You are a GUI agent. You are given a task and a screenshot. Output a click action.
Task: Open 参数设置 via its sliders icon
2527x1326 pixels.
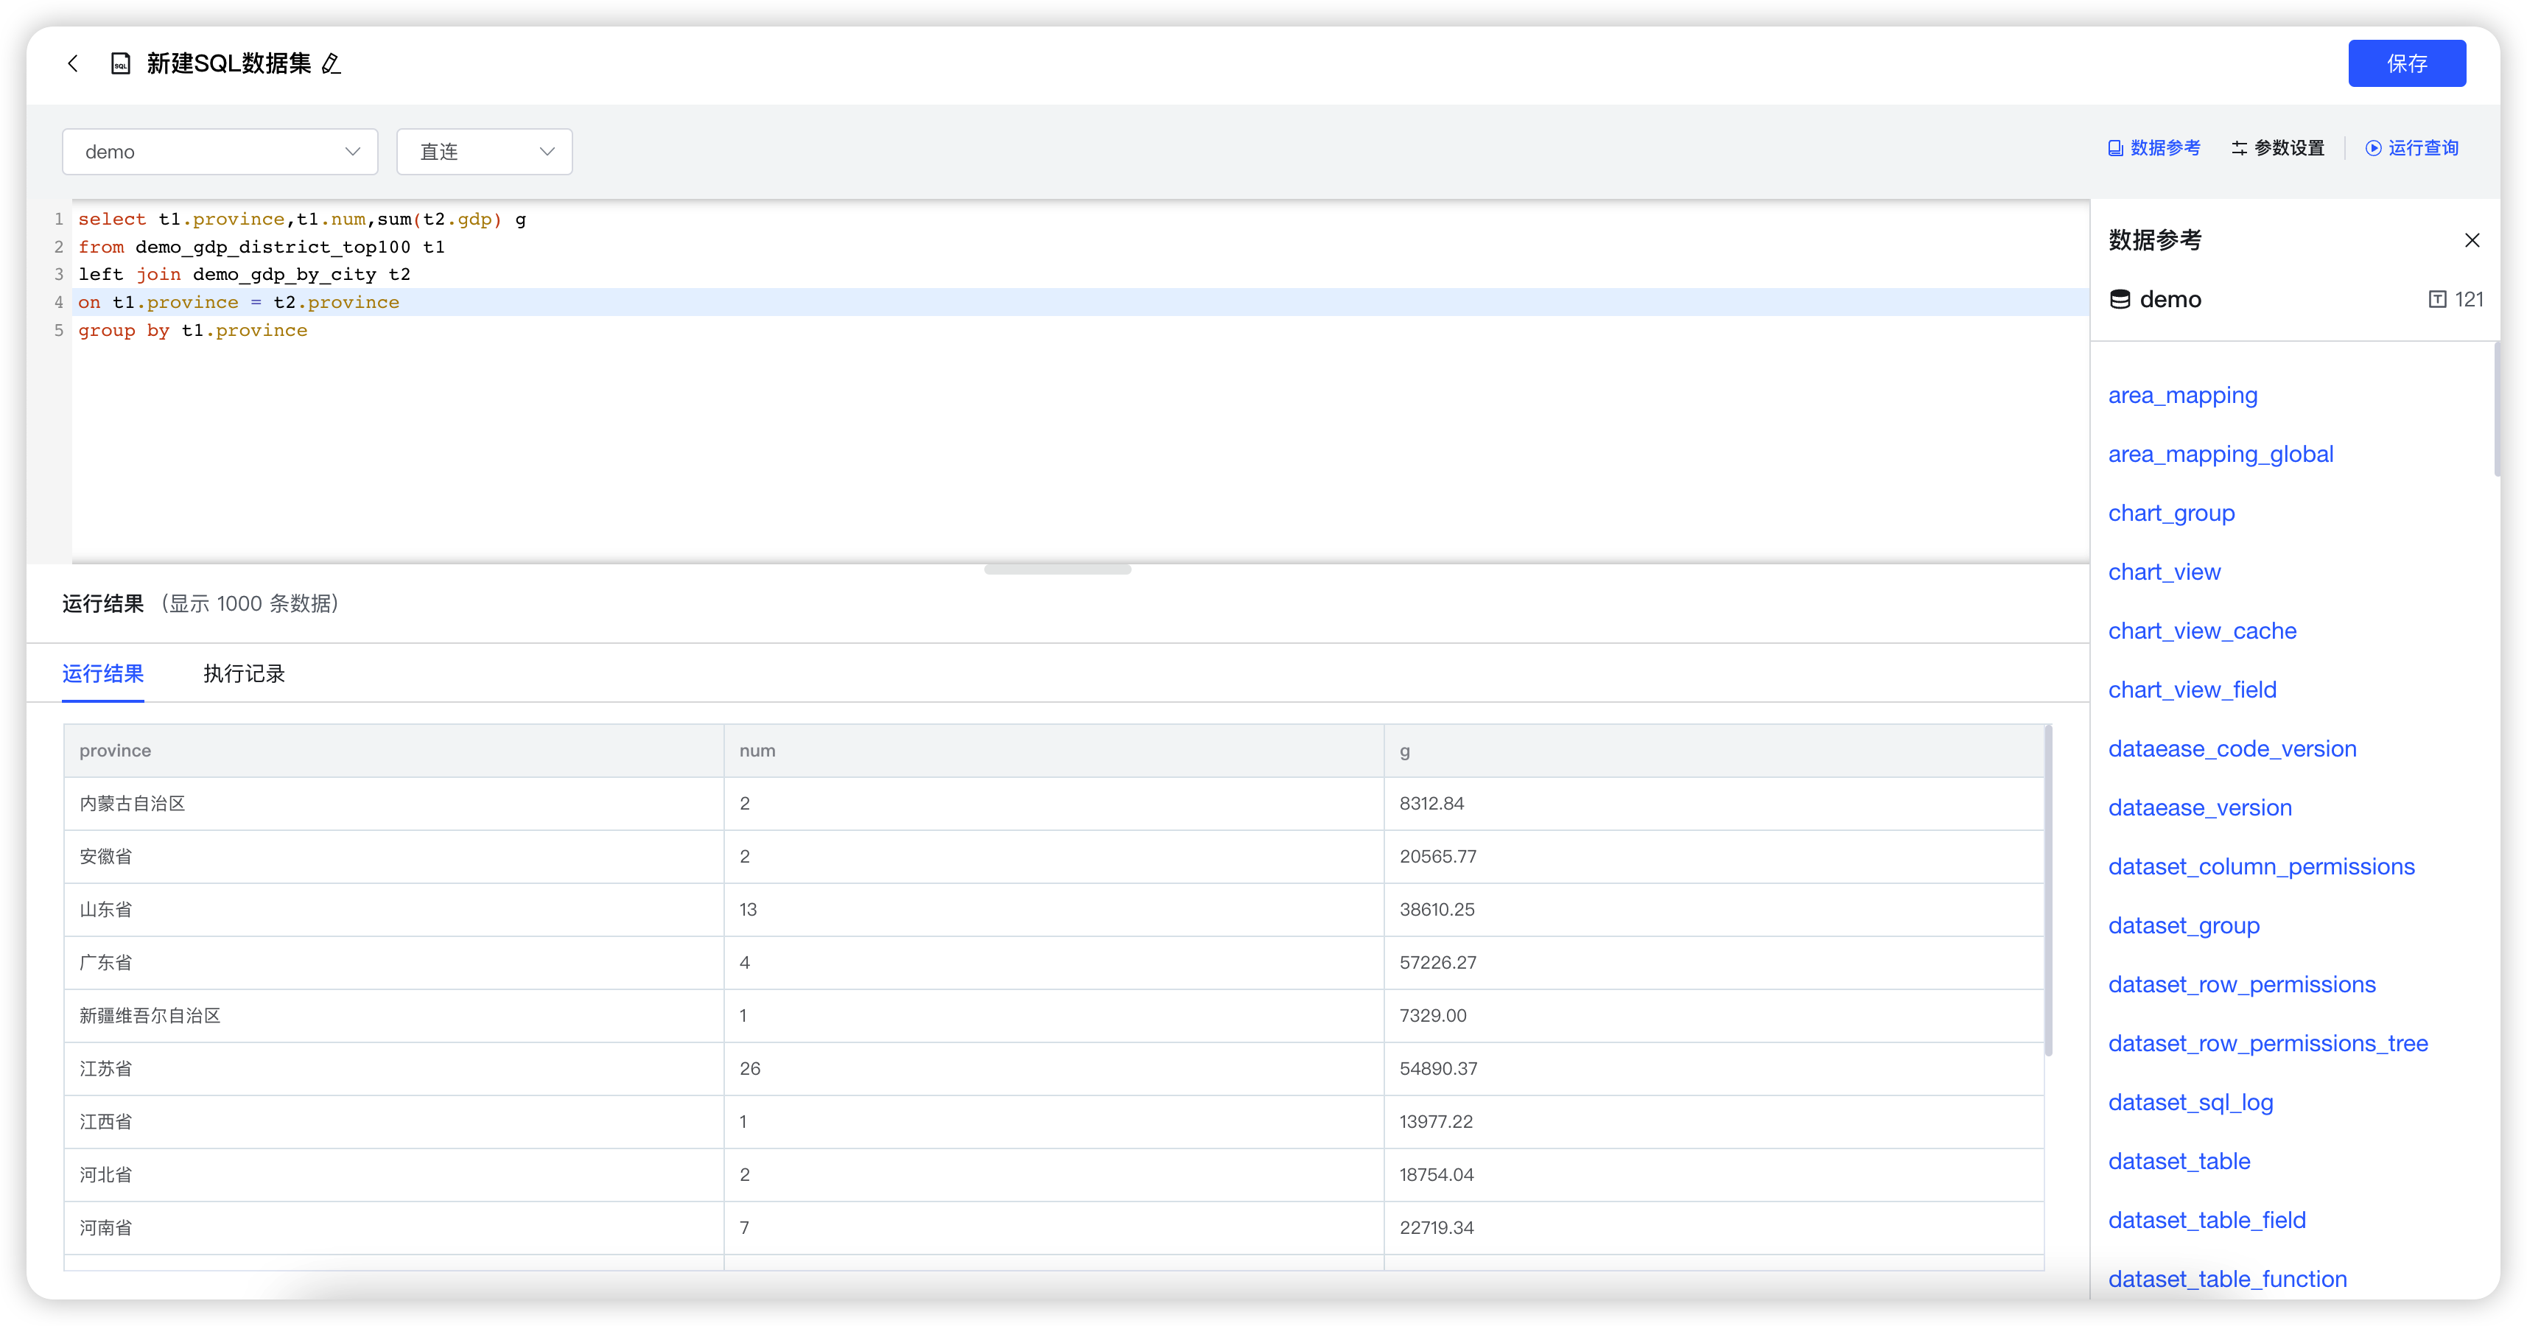[x=2240, y=147]
